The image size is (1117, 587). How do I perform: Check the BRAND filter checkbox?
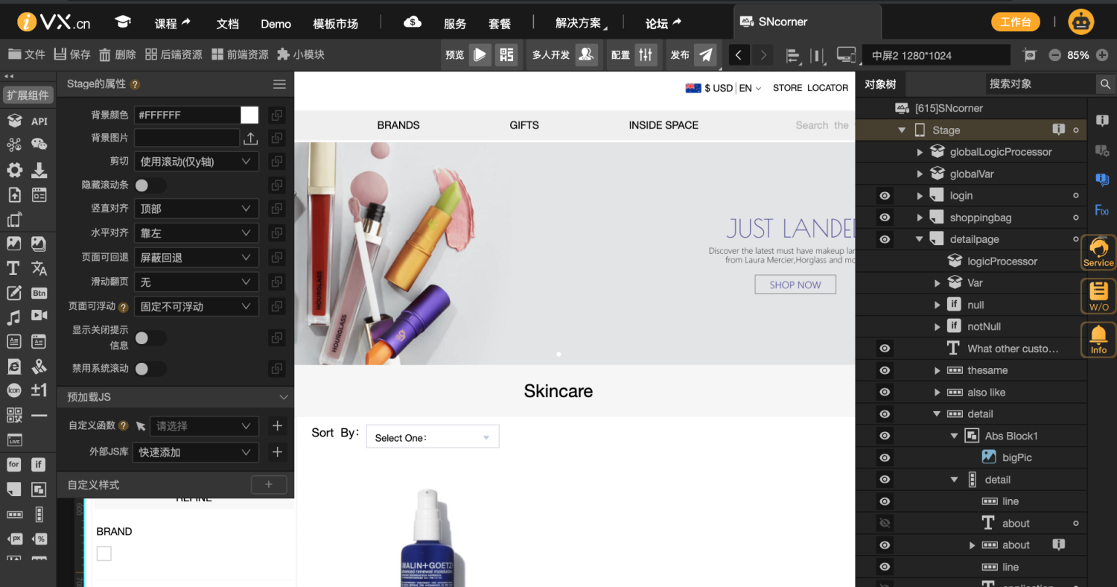(104, 553)
